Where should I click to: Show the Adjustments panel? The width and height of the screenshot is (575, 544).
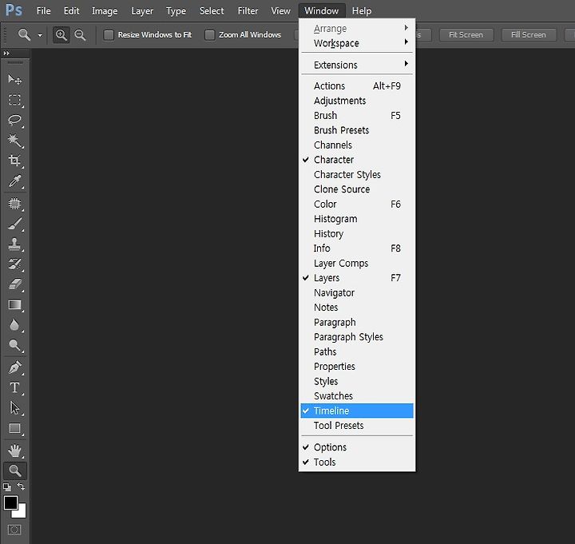(x=357, y=101)
